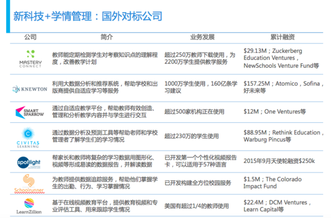Viewport: 331px width, 218px height.
Task: Click the Spotlight logo
Action: pos(29,162)
